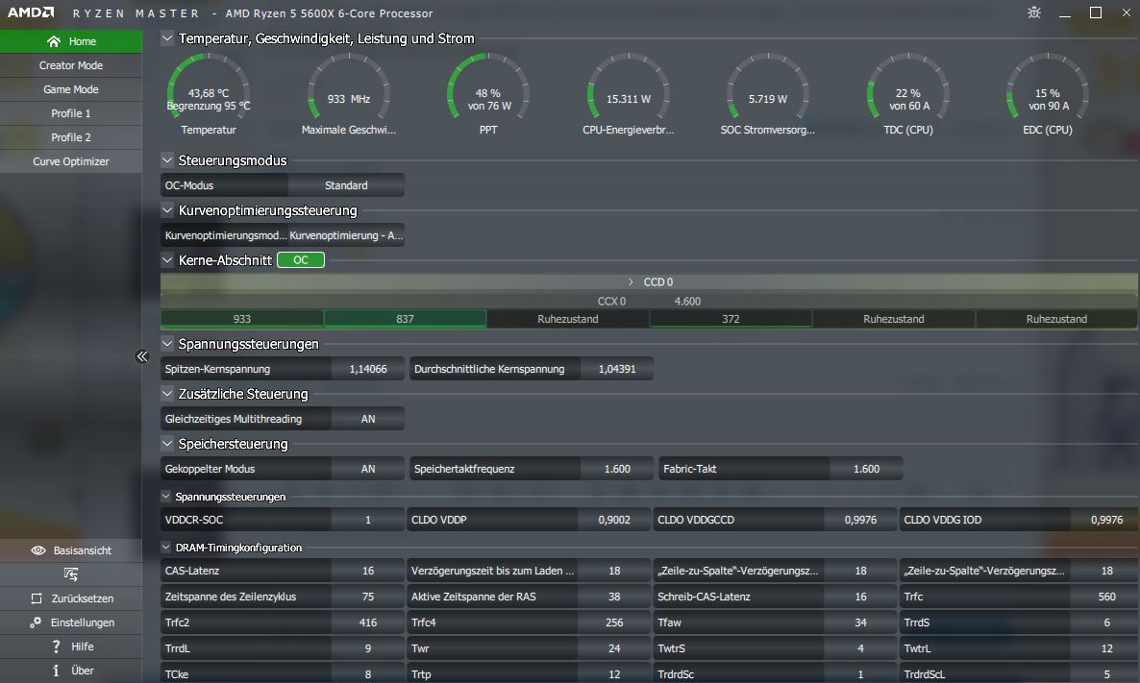Screen dimensions: 1140x683
Task: Collapse the sidebar with double-chevron icon
Action: pos(141,356)
